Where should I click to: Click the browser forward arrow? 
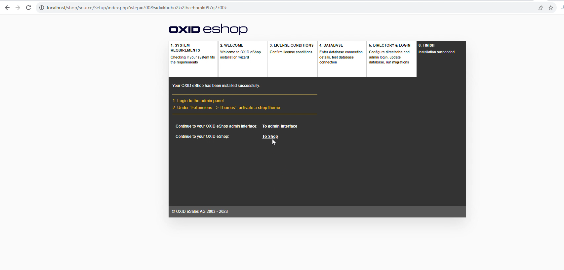[18, 8]
